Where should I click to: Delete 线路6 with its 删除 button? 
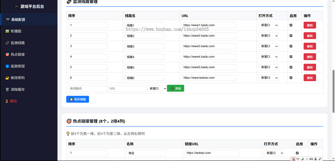(x=310, y=78)
